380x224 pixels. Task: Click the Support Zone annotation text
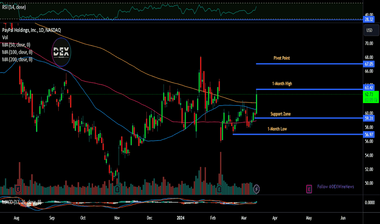coord(281,114)
